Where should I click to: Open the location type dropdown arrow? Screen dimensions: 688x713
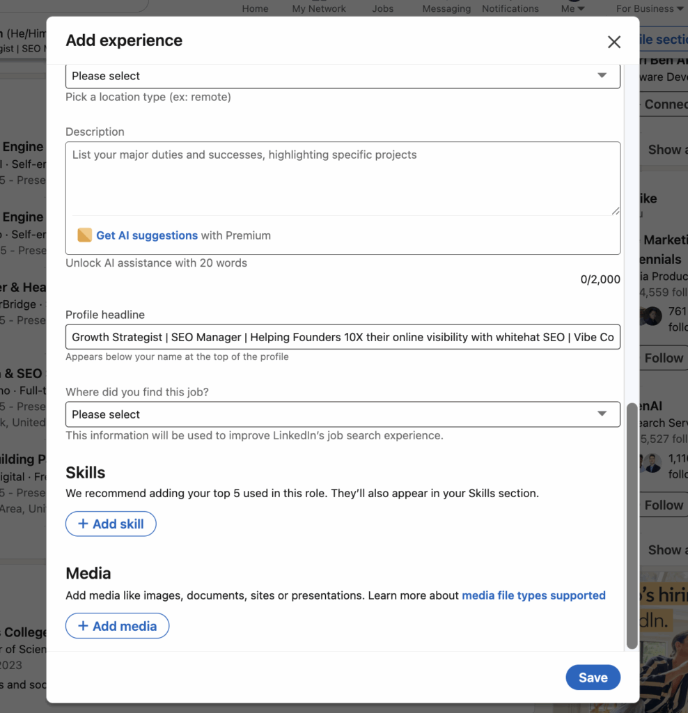pyautogui.click(x=602, y=76)
